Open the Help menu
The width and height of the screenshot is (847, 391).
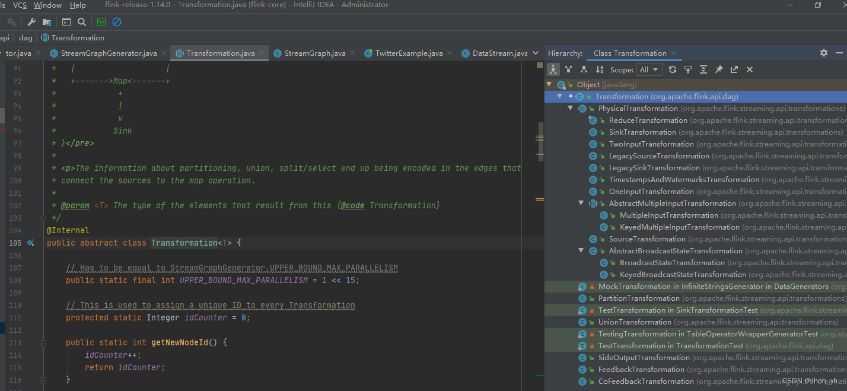tap(78, 5)
